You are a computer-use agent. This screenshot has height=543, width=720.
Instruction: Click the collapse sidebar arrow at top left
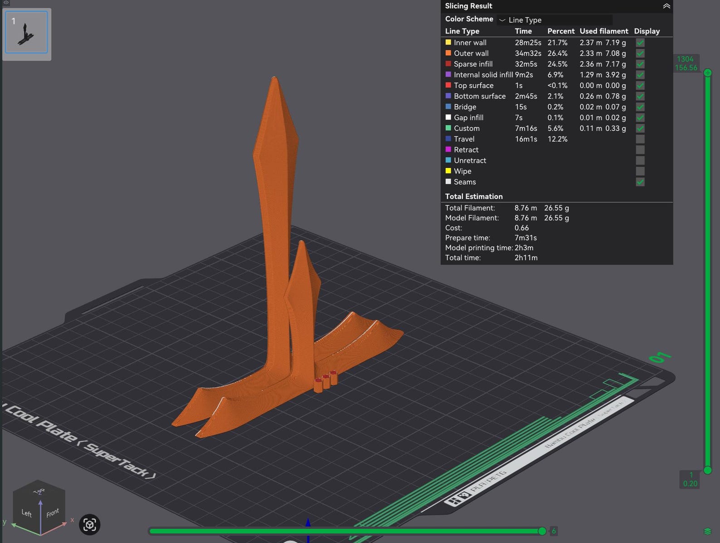pos(6,3)
